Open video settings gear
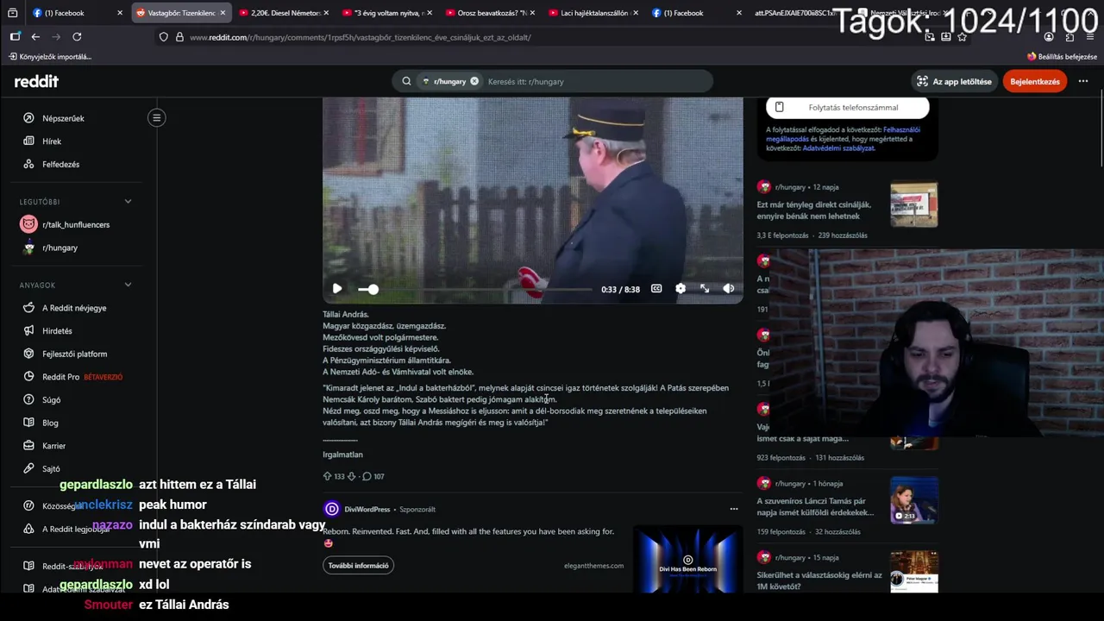Screen dimensions: 1104x621 coord(681,289)
